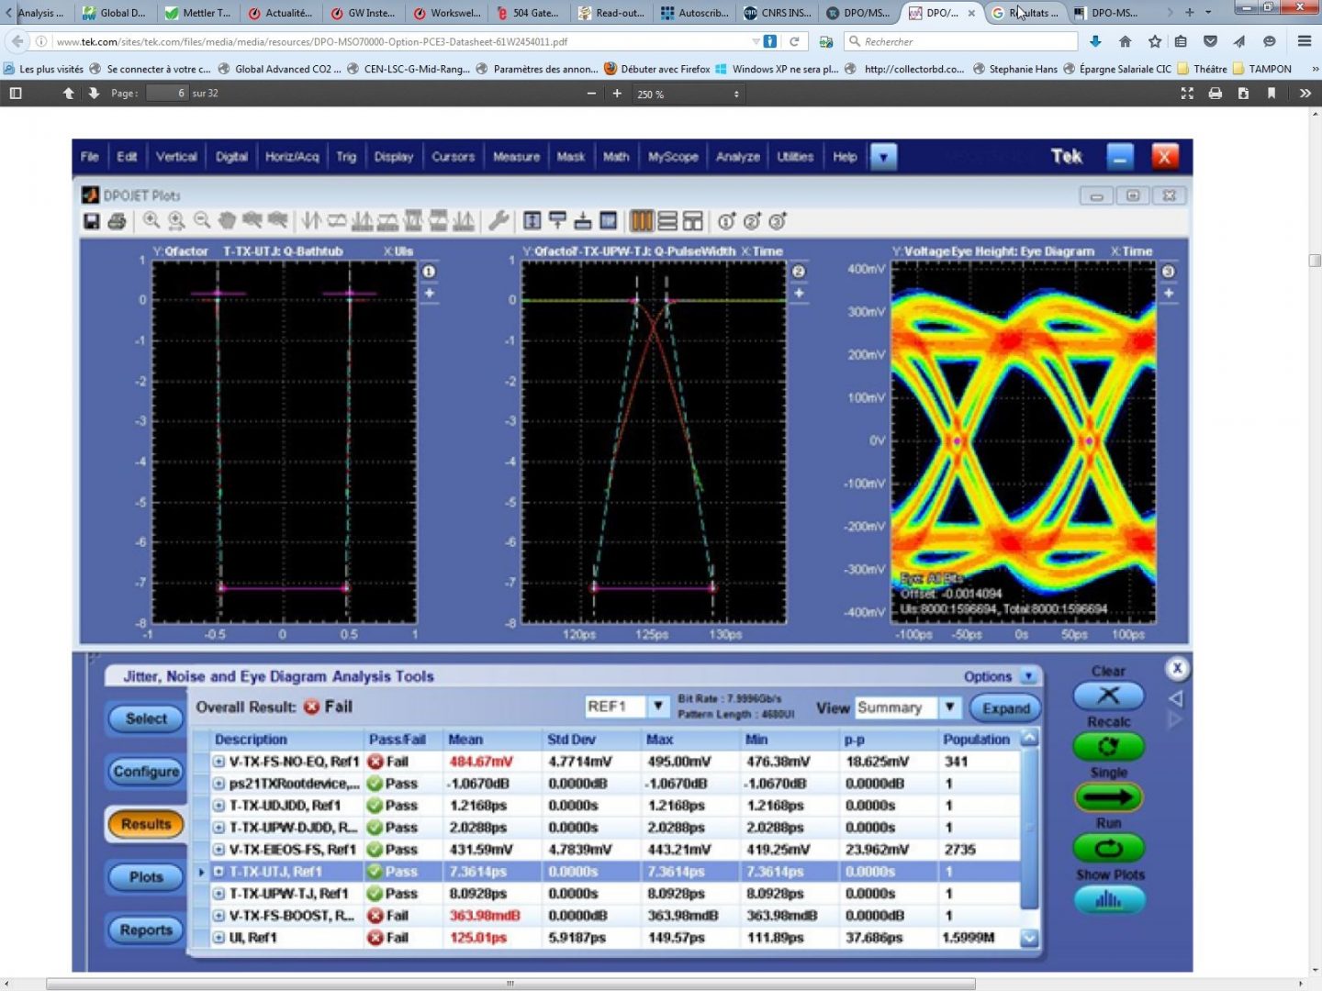Click the Configure button
This screenshot has height=991, width=1322.
tap(146, 772)
